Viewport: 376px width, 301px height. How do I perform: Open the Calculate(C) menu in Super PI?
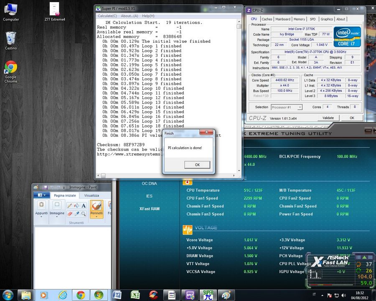point(107,16)
